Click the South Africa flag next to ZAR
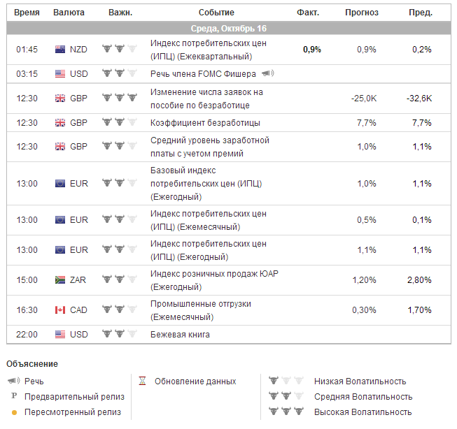 click(60, 279)
